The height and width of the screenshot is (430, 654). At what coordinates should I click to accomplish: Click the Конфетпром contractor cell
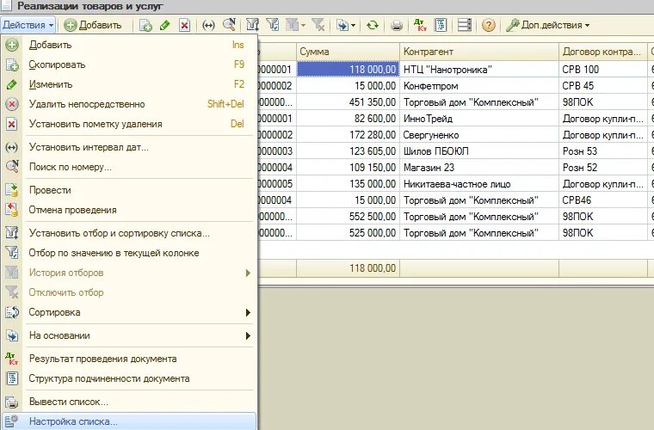479,86
